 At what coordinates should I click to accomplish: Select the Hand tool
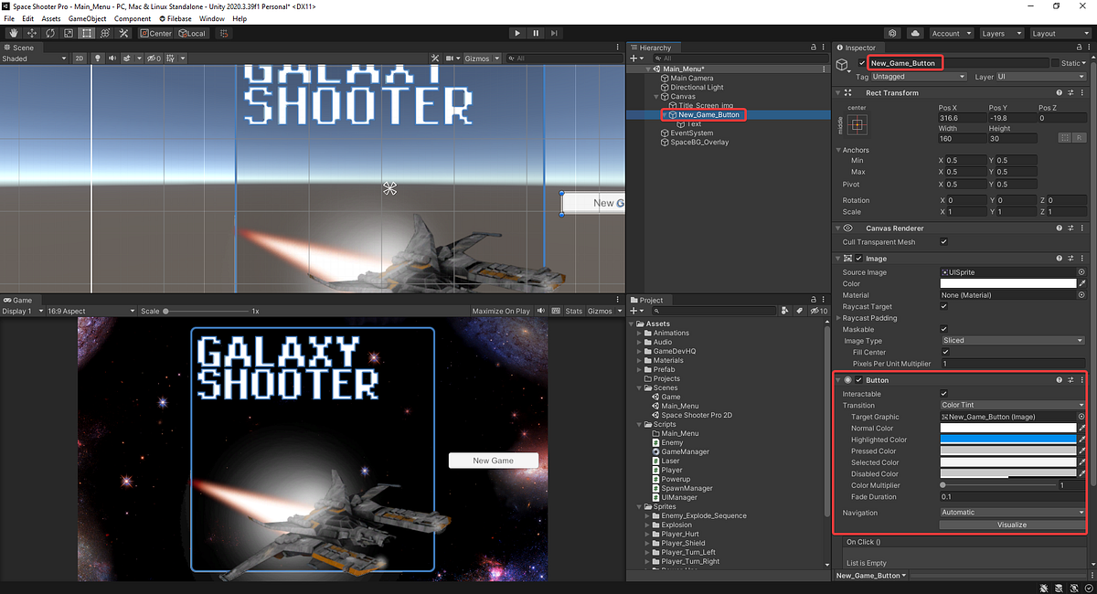click(x=13, y=33)
